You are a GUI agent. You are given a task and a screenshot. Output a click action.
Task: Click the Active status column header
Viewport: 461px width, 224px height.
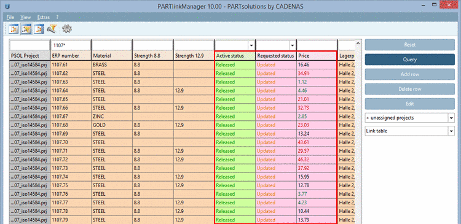(235, 56)
